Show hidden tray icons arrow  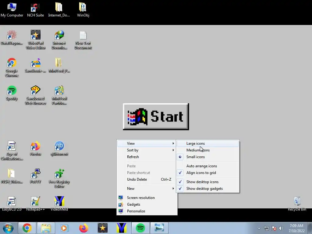coord(259,228)
